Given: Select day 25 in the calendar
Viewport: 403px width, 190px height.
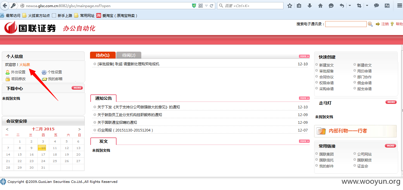Looking at the screenshot, I should click(55, 161).
